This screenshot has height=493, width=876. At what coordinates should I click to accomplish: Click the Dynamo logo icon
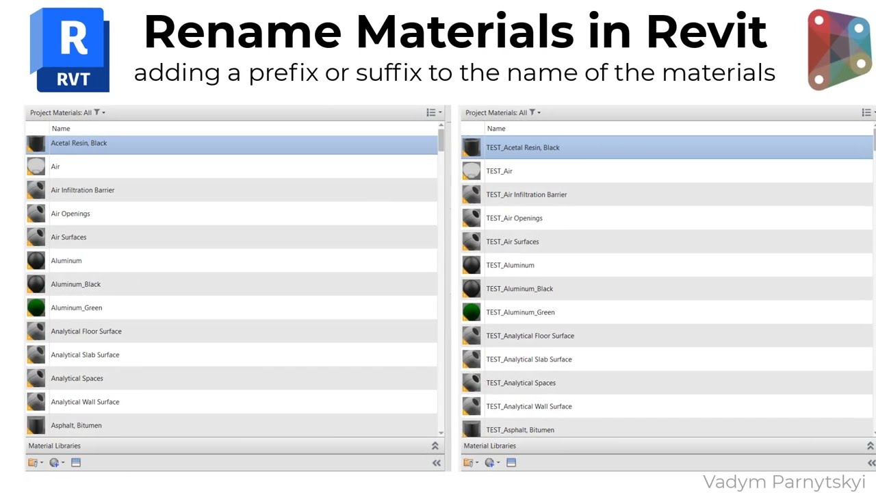839,49
